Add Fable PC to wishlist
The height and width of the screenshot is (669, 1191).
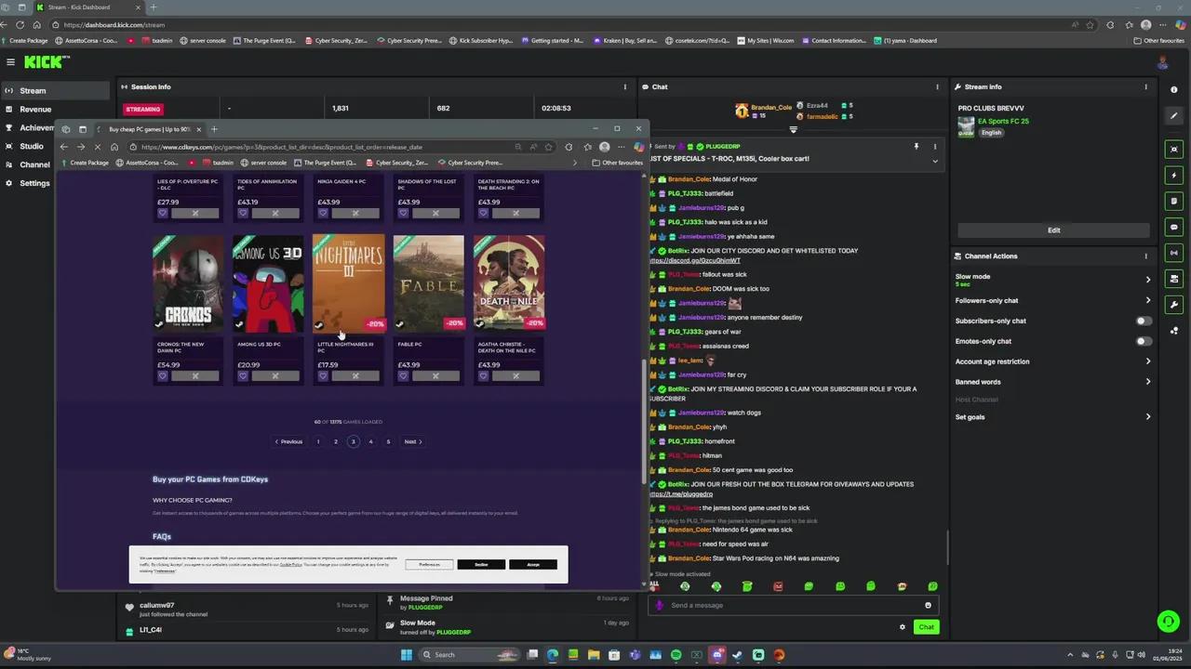(403, 376)
